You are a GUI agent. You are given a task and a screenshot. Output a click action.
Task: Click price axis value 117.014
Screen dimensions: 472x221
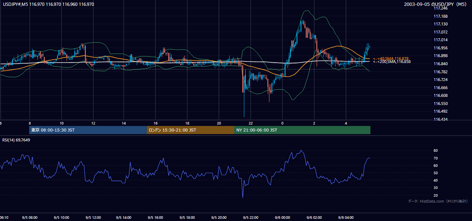coord(441,40)
